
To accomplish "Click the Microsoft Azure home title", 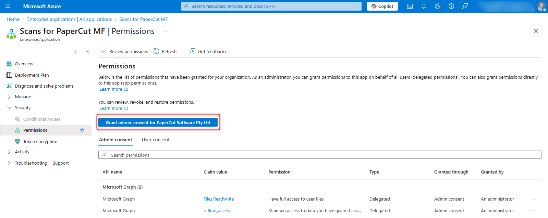I will point(42,6).
